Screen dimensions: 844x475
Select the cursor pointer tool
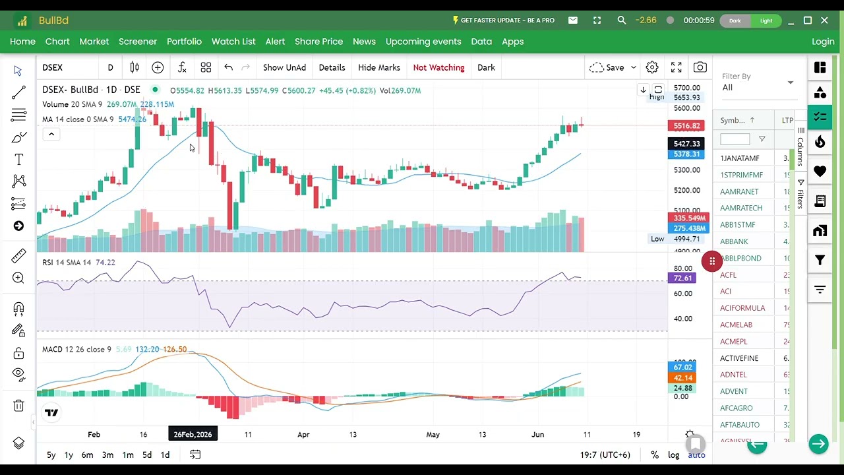click(x=18, y=71)
